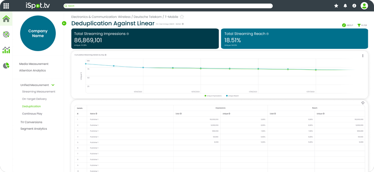Click into the Search field

168,6
